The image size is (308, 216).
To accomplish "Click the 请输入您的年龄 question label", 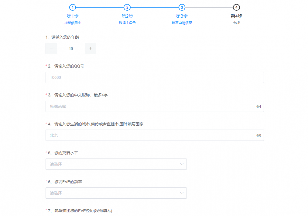I will [62, 37].
